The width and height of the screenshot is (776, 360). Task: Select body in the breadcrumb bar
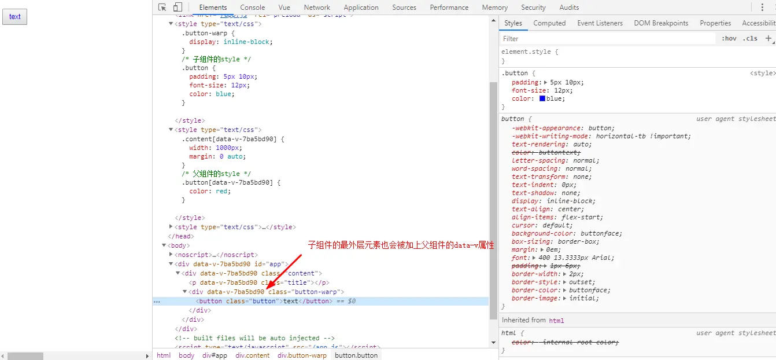tap(186, 355)
